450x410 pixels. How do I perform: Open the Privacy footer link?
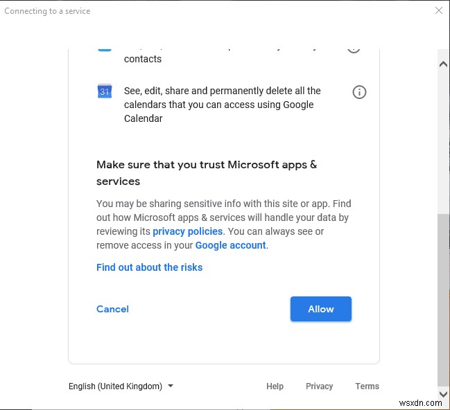tap(319, 386)
